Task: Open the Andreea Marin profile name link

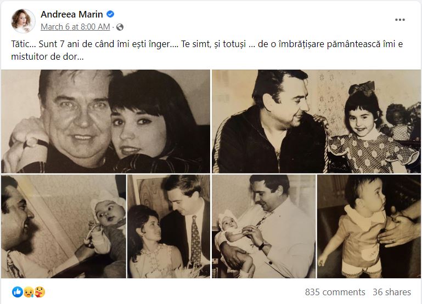Action: pyautogui.click(x=72, y=15)
